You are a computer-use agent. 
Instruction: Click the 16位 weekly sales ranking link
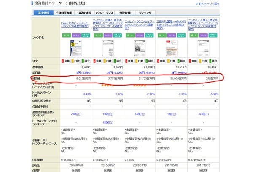172,114
